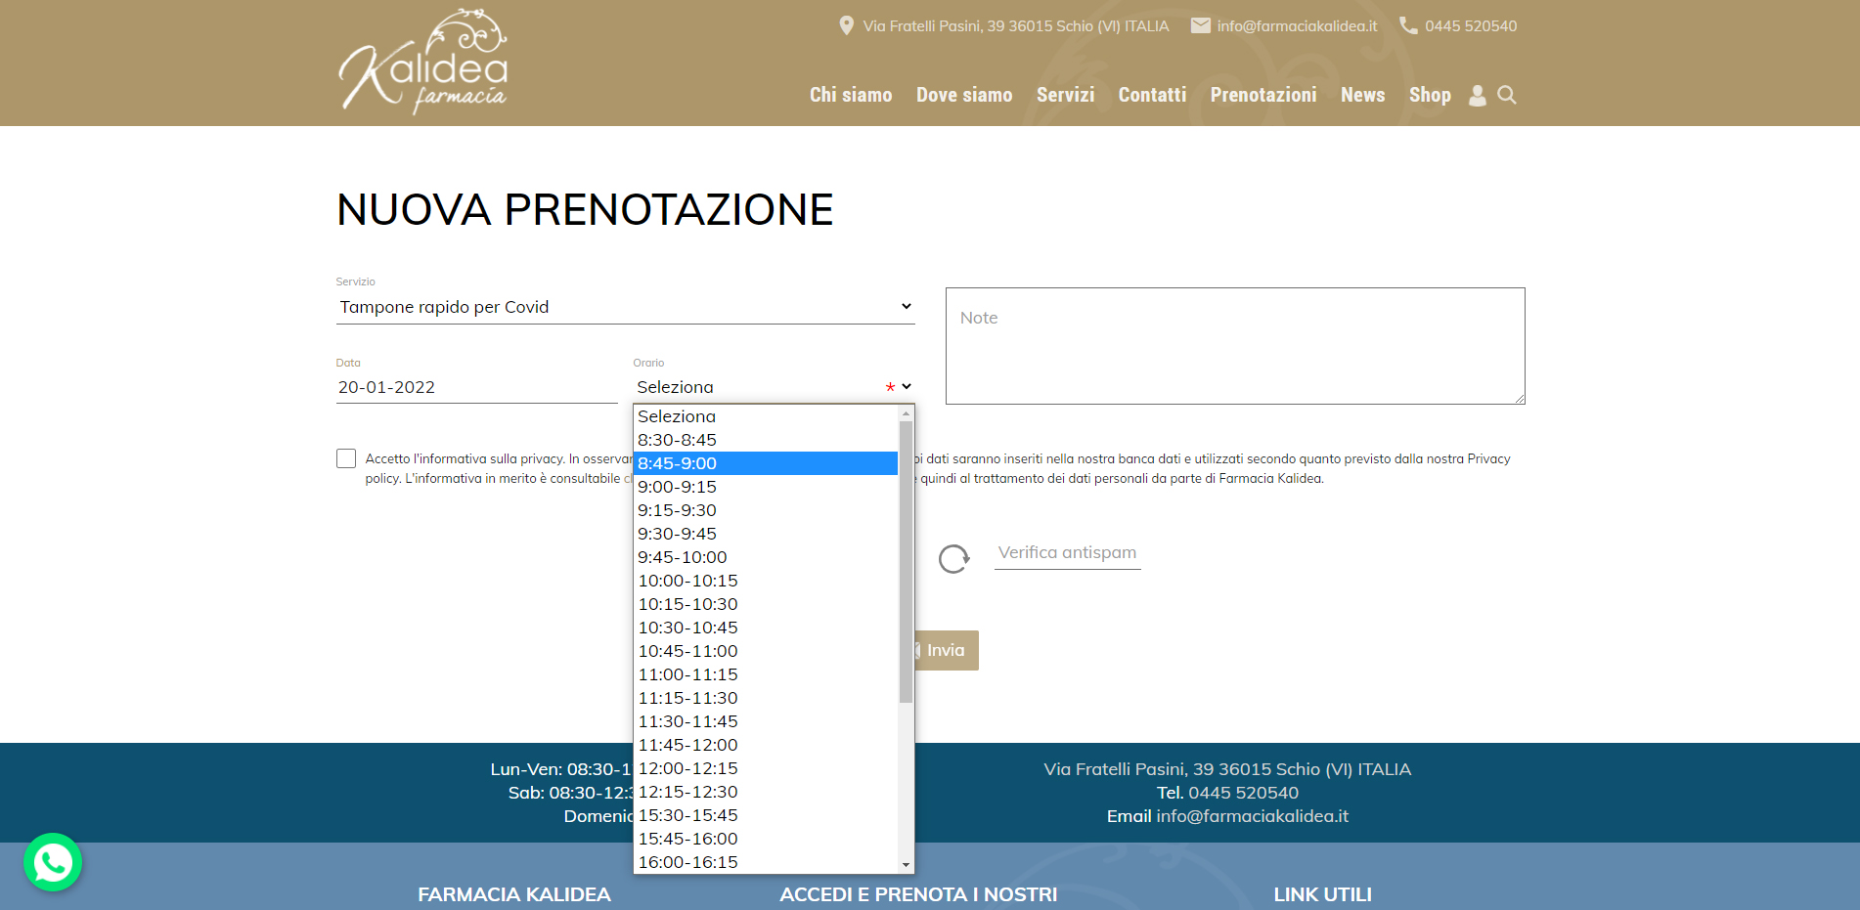Screen dimensions: 1860x910
Task: Open WhatsApp chat bubble
Action: coord(53,862)
